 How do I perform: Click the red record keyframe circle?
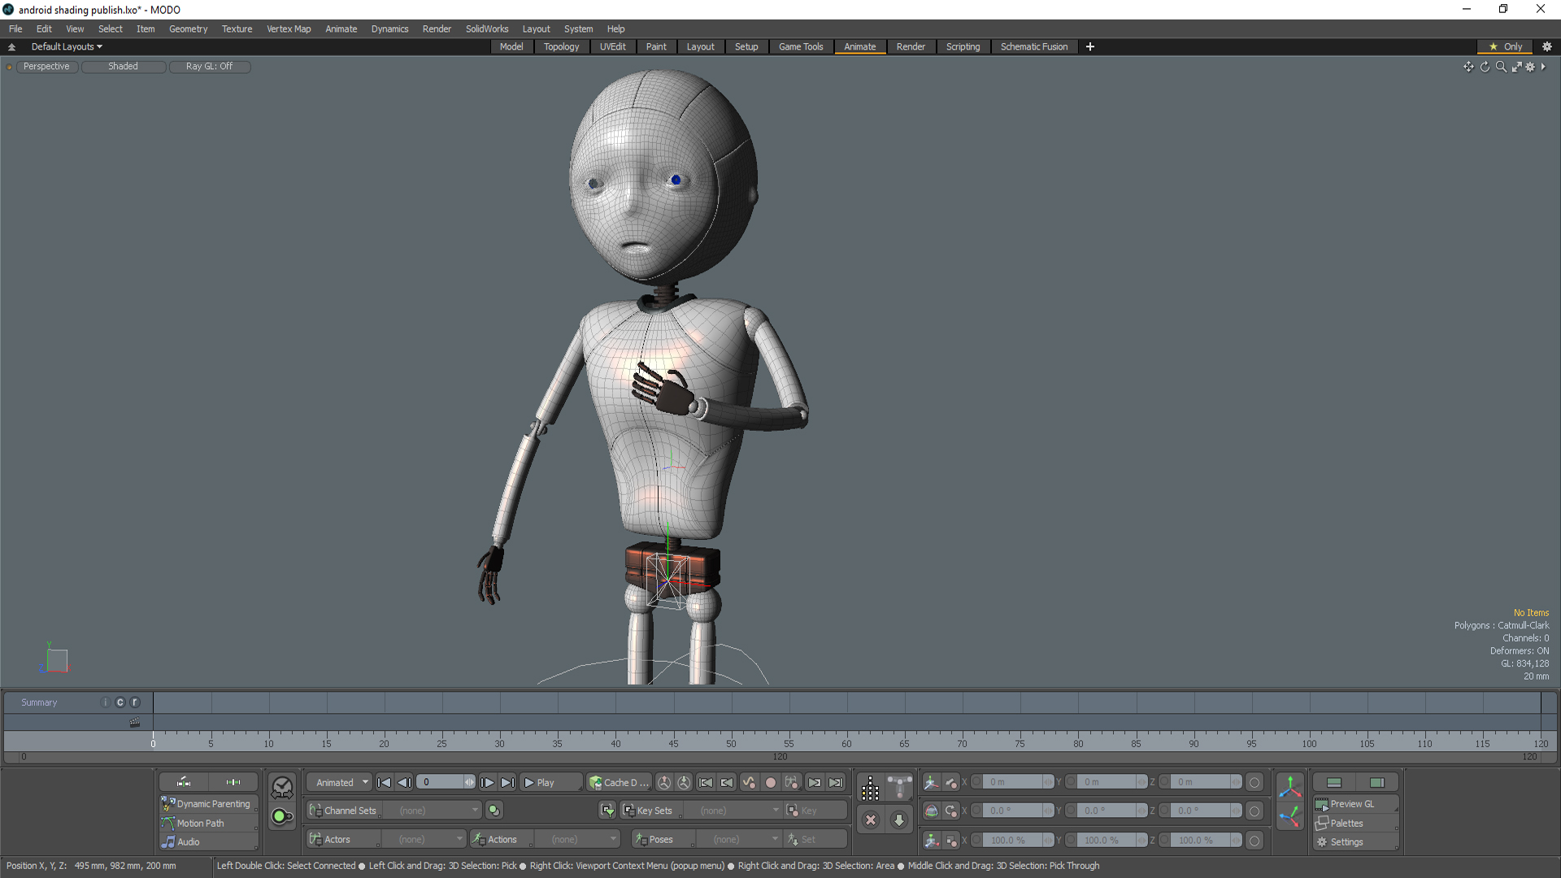pos(770,783)
